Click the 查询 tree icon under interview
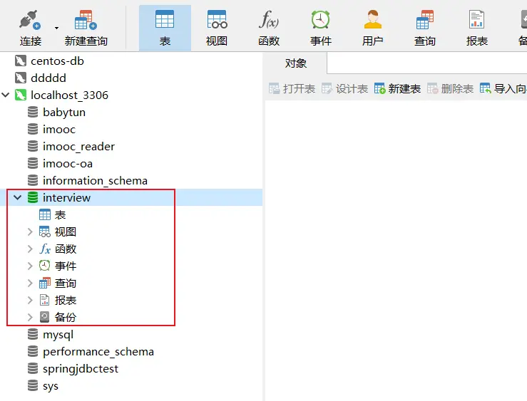Screen dimensions: 527x401 click(45, 283)
